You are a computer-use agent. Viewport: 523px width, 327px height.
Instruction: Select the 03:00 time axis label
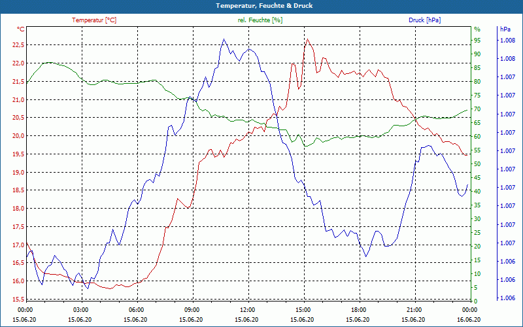point(80,310)
